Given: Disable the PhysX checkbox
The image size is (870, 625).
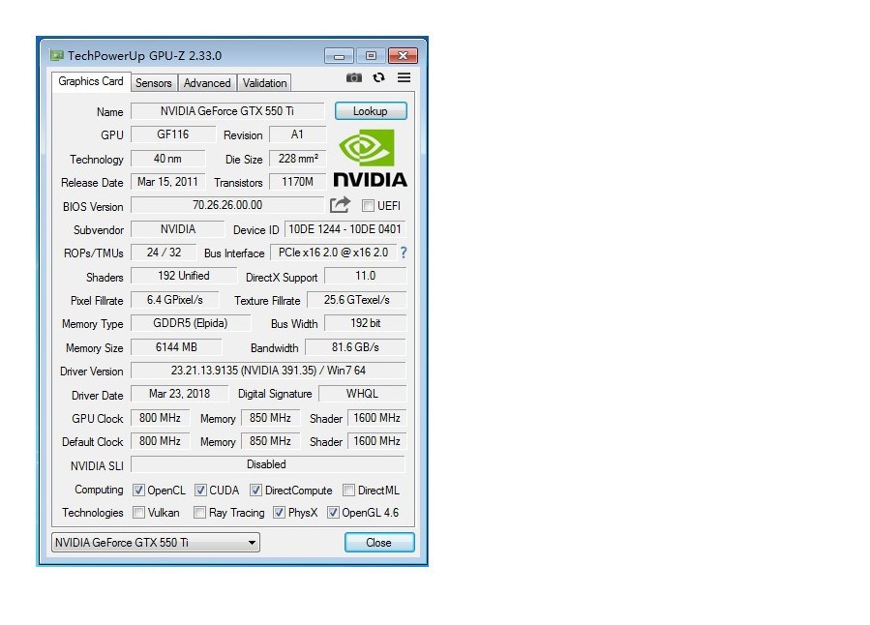Looking at the screenshot, I should pos(278,513).
